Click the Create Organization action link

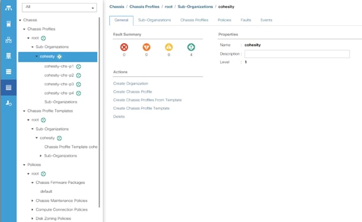[x=131, y=83]
